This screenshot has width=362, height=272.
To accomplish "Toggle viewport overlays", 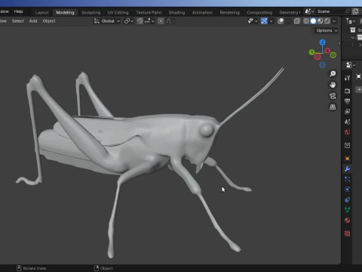I will tap(281, 21).
